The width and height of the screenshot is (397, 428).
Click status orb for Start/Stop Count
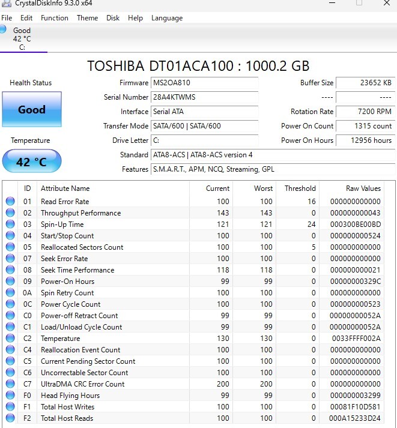[x=10, y=235]
